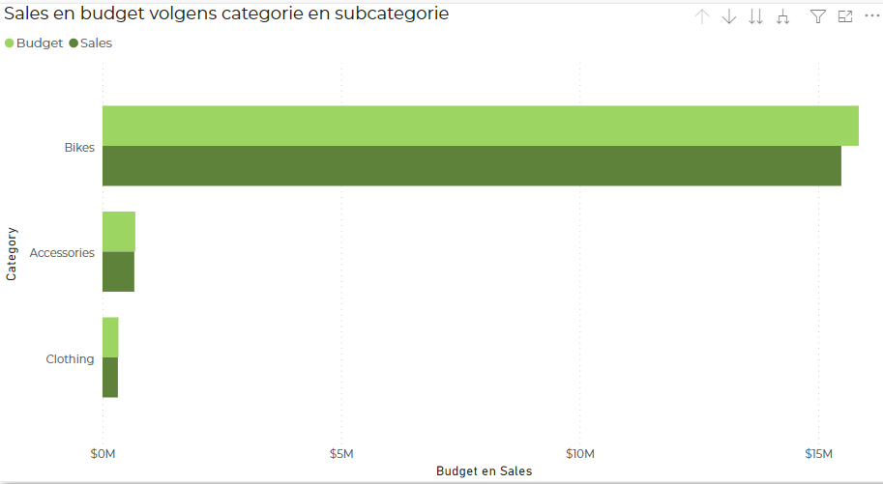
Task: Select the Bikes Budget bar
Action: pos(481,126)
